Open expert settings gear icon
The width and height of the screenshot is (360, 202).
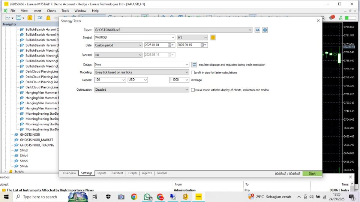[265, 30]
